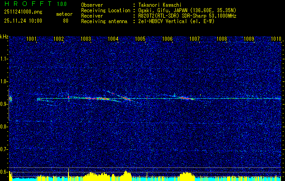Click the 1005 time axis label

[140, 38]
